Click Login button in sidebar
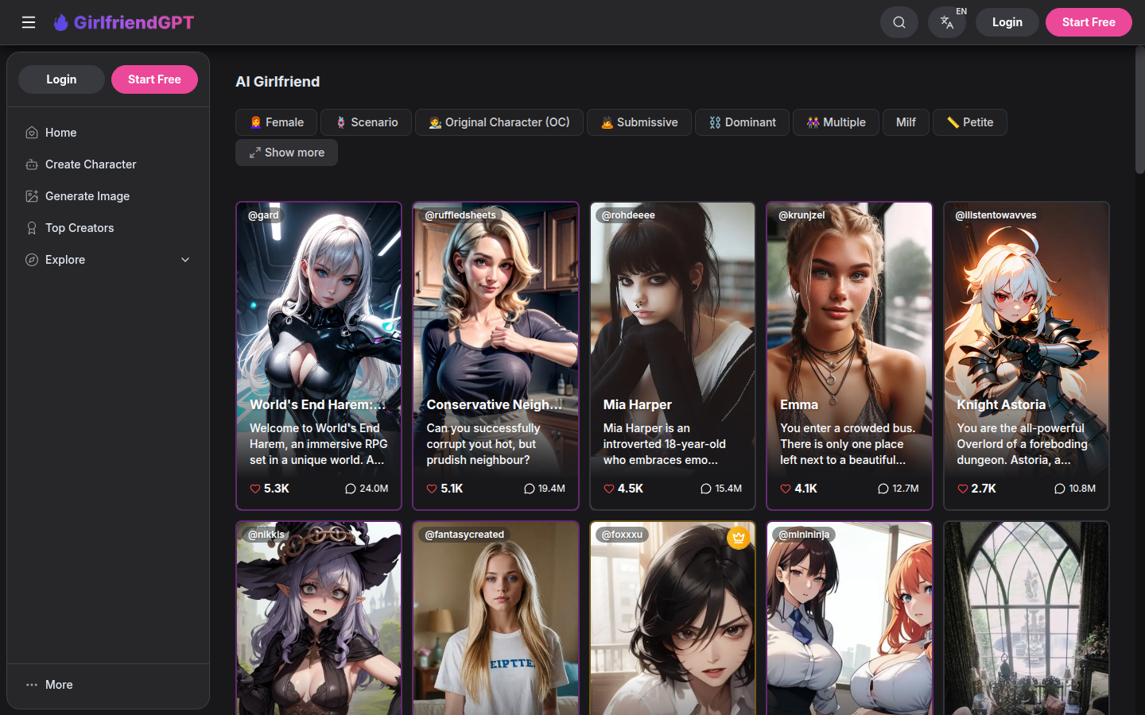The image size is (1145, 715). tap(61, 79)
